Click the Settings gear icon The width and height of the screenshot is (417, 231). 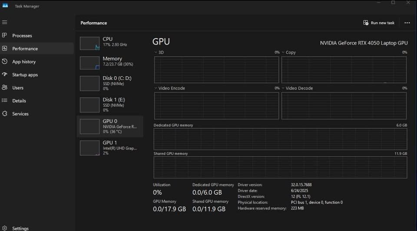pyautogui.click(x=4, y=228)
